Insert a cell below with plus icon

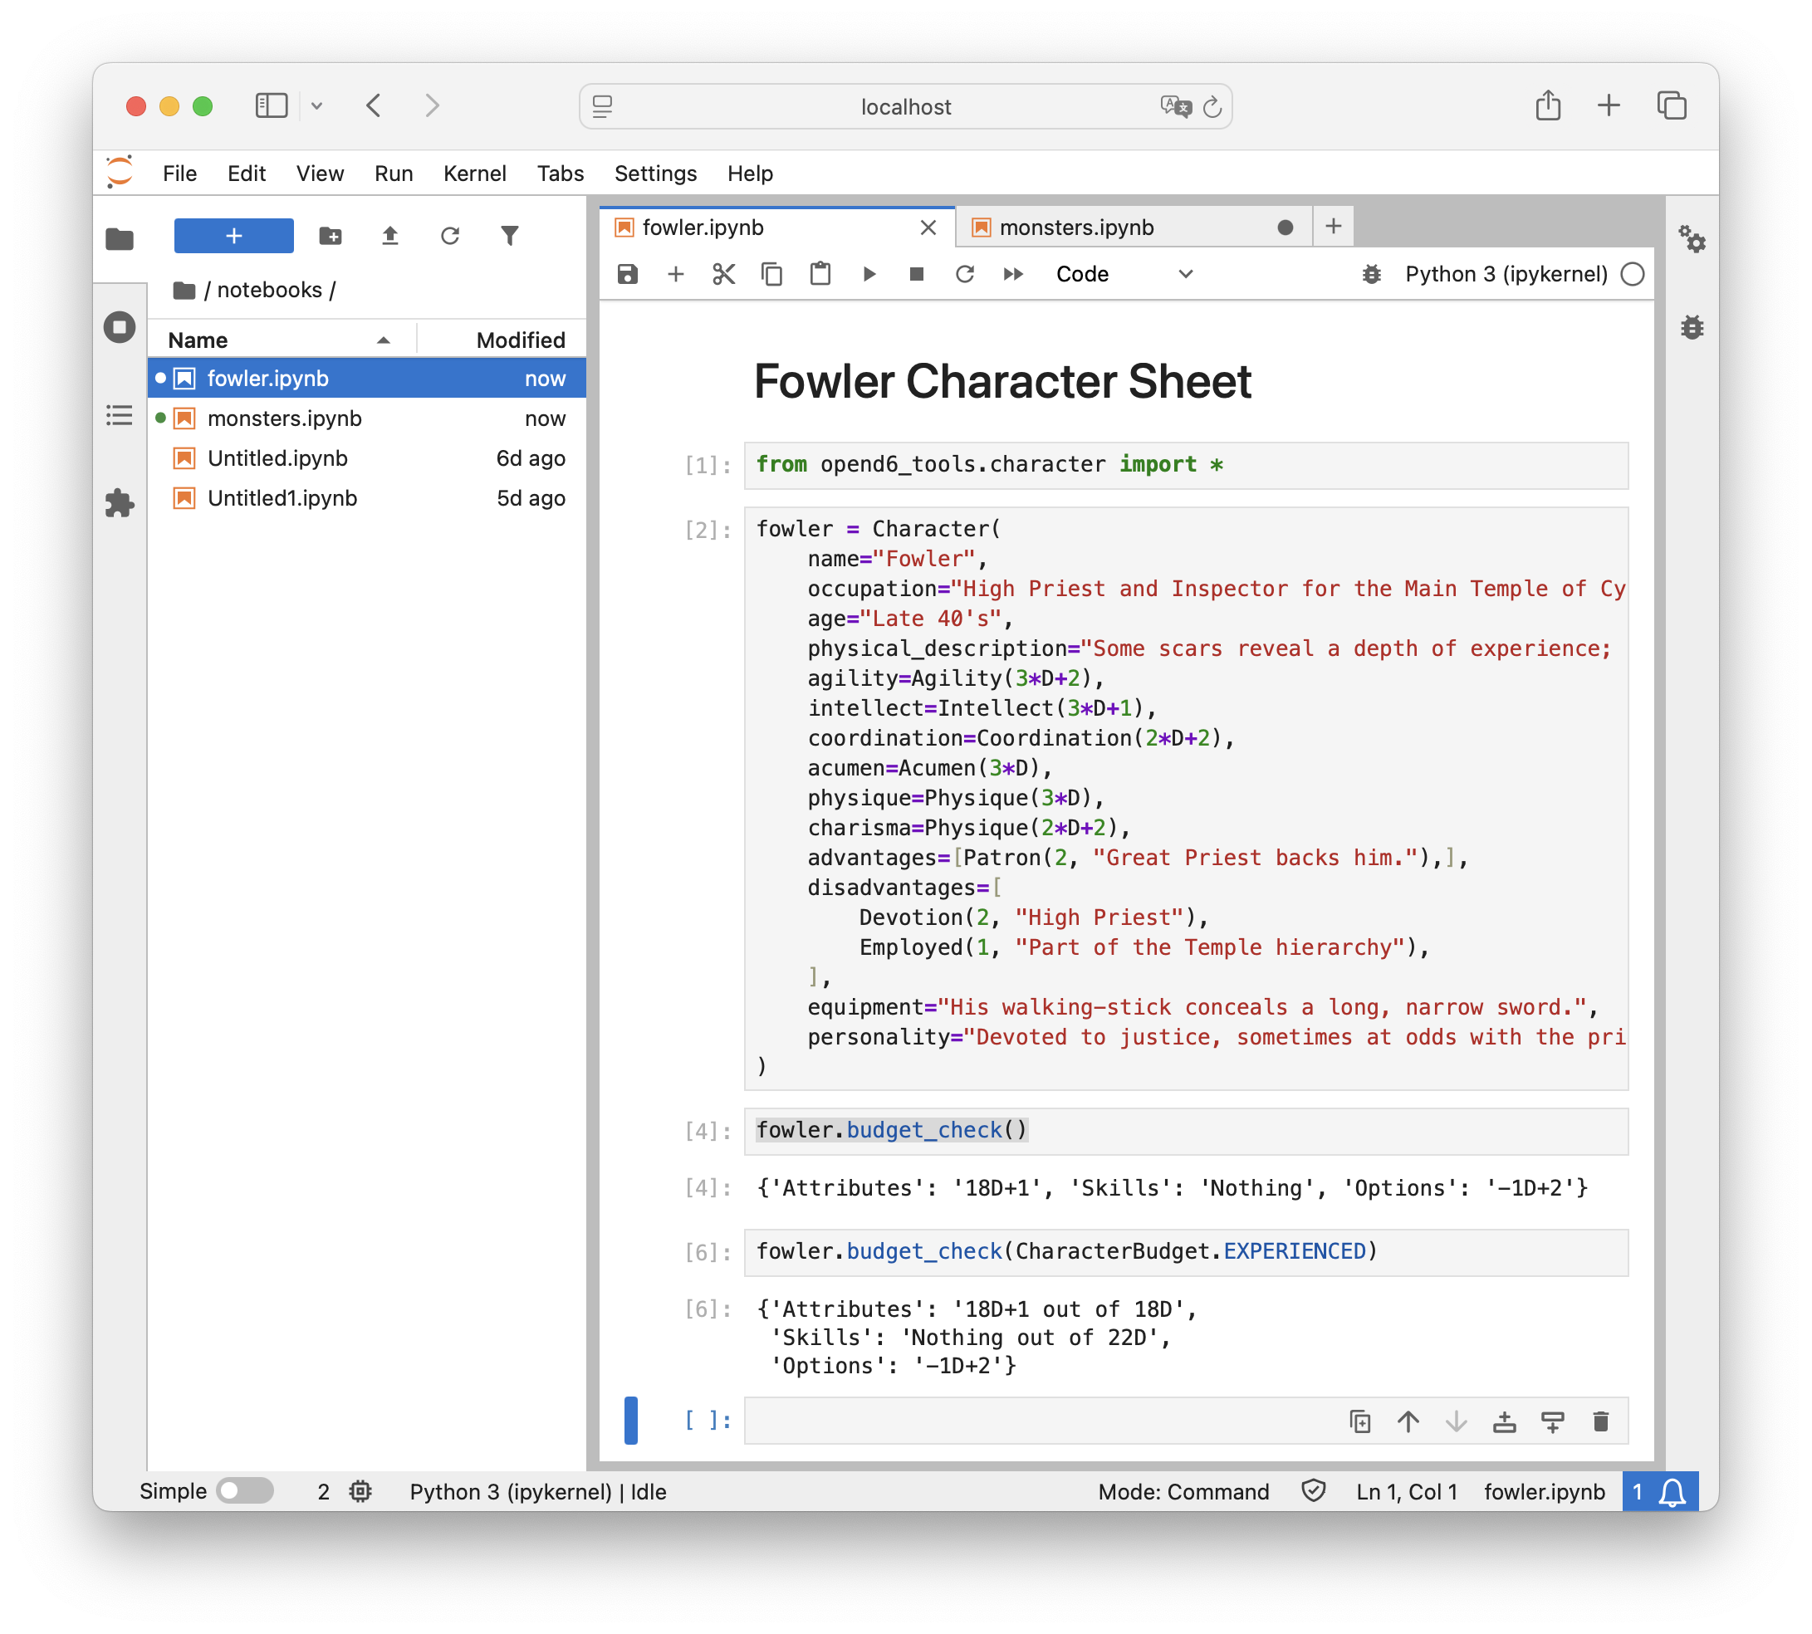(675, 274)
